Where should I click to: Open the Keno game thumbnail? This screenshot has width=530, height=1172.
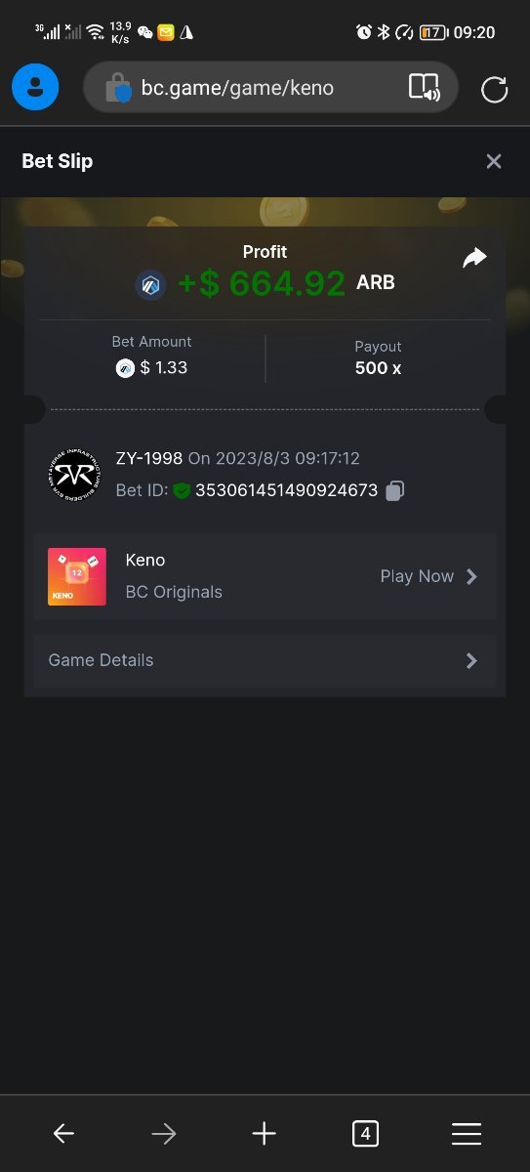[x=77, y=576]
